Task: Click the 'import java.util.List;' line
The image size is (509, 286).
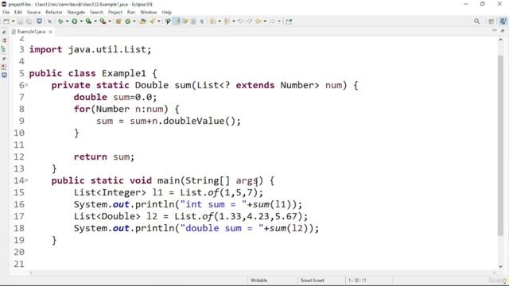Action: click(90, 49)
